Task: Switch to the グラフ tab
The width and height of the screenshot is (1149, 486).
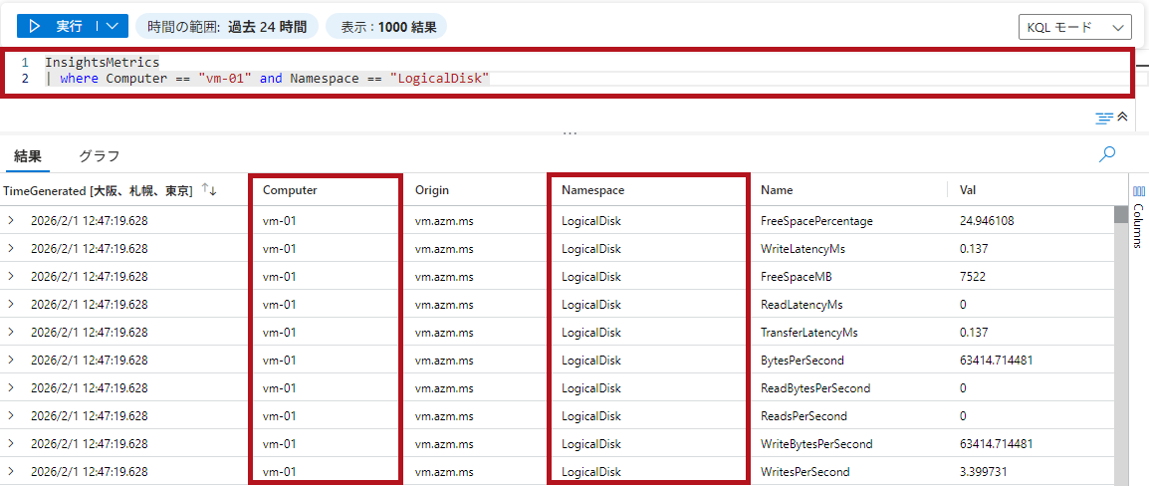Action: coord(99,156)
